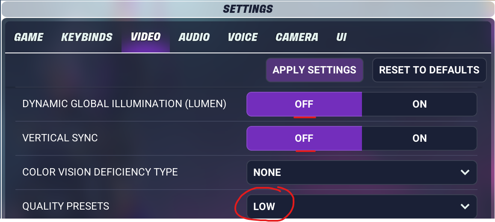Click the SETTINGS title bar
The image size is (495, 222).
(x=248, y=9)
